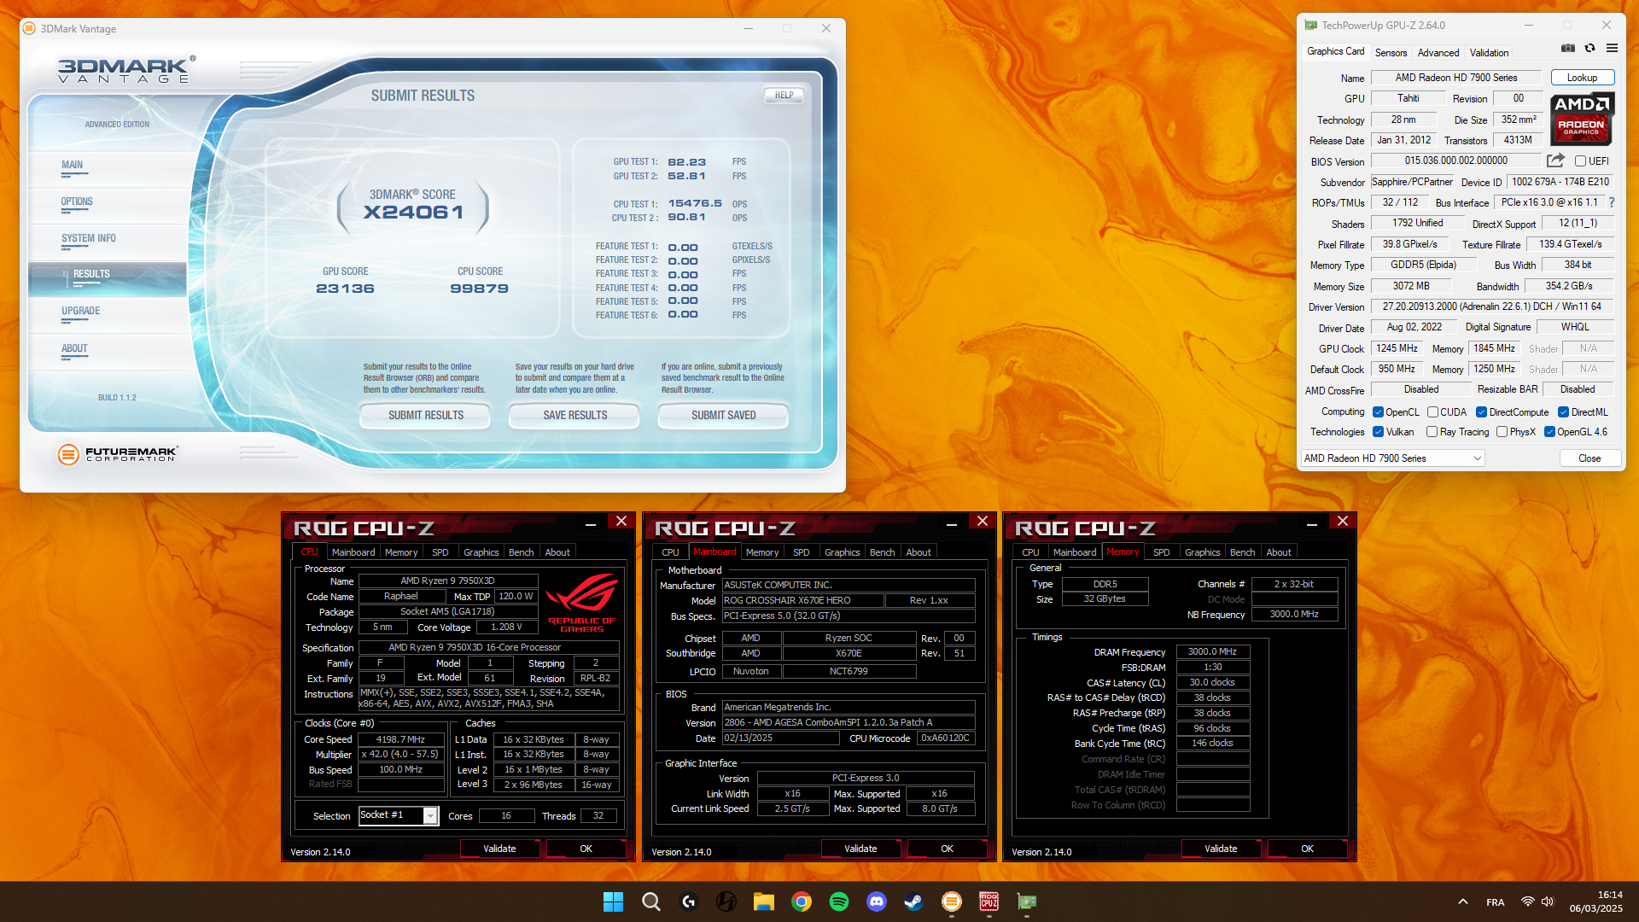The width and height of the screenshot is (1639, 922).
Task: Click the Close button in GPU-Z
Action: pos(1589,458)
